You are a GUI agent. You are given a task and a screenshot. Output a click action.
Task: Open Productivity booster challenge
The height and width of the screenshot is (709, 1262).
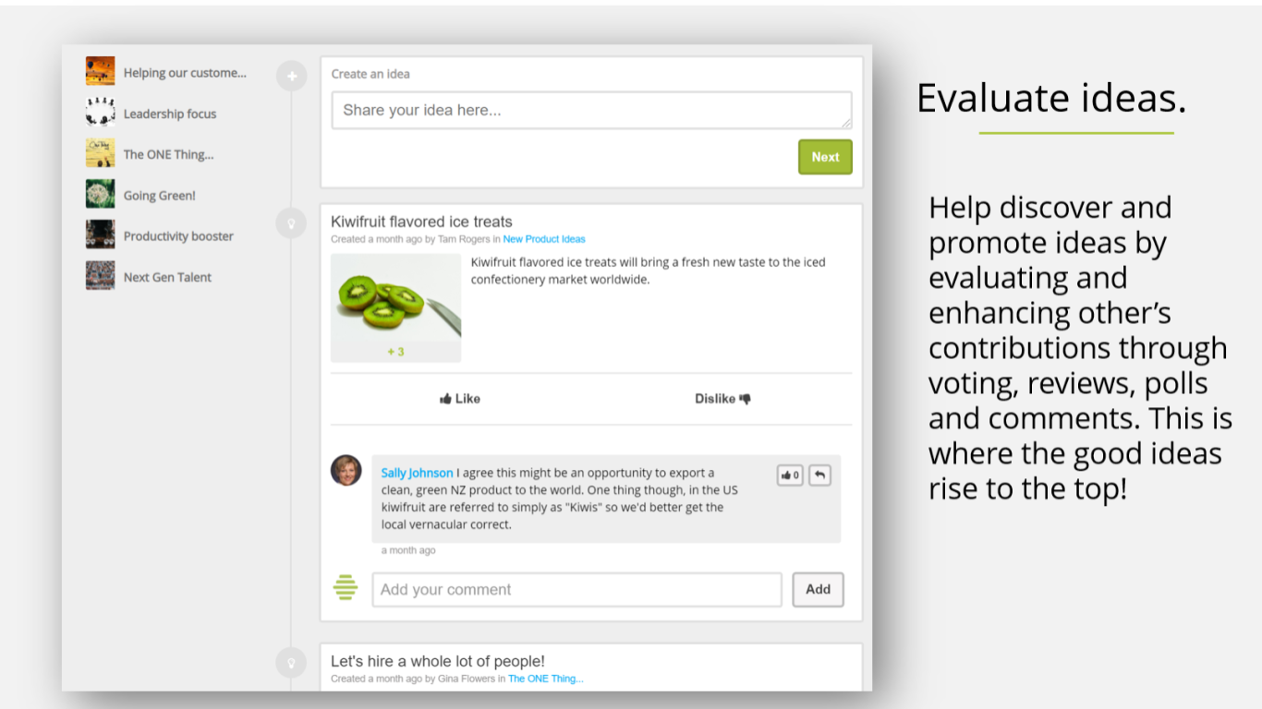178,236
